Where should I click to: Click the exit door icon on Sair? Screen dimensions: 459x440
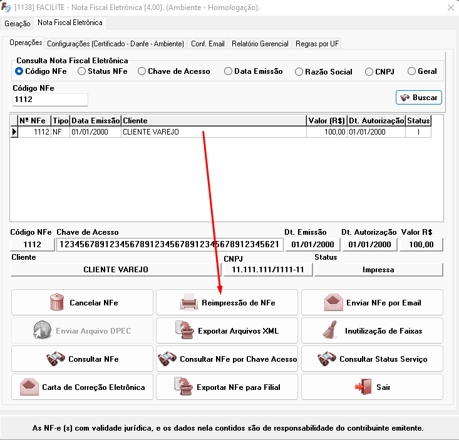[363, 387]
